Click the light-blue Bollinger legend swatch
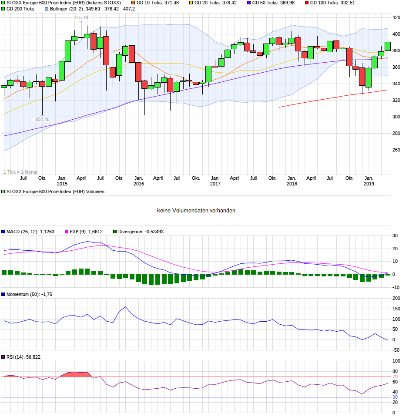The height and width of the screenshot is (417, 409). 47,9
